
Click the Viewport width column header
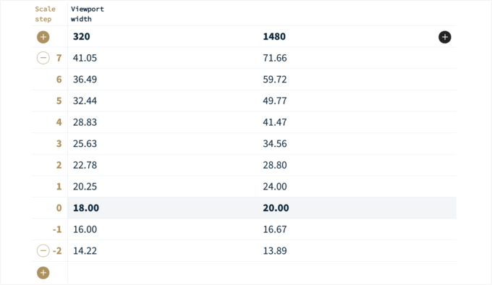click(x=88, y=14)
